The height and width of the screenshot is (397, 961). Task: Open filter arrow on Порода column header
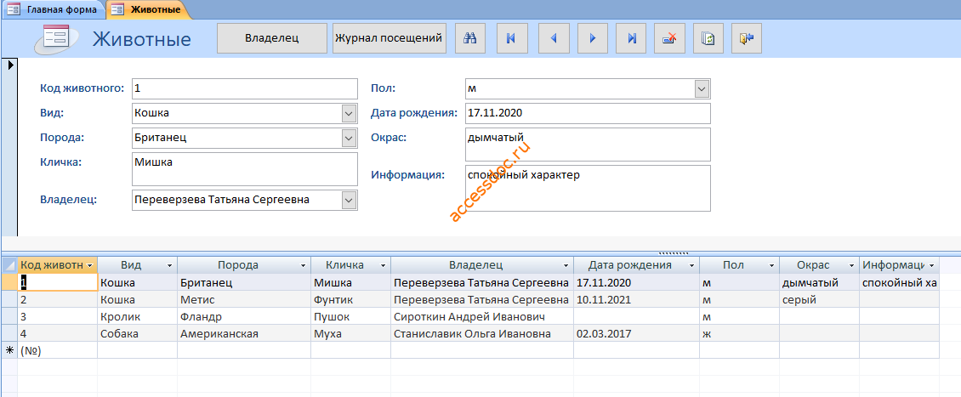303,266
